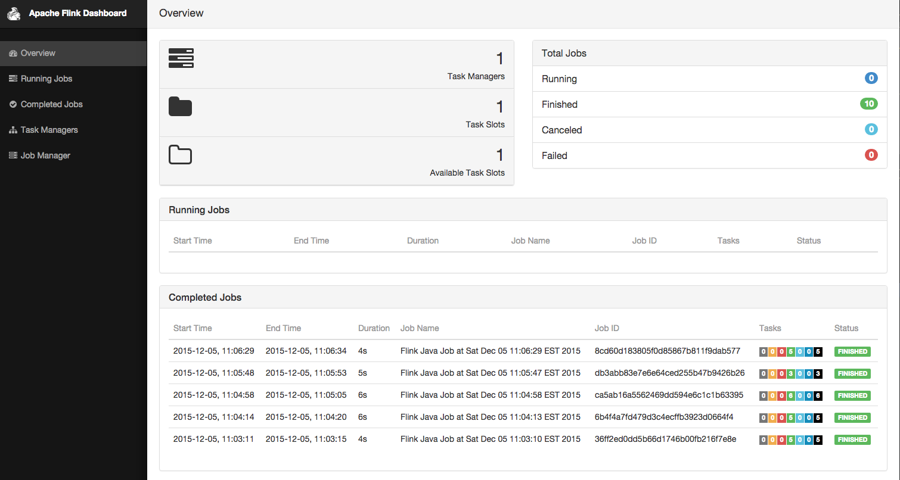The height and width of the screenshot is (480, 900).
Task: Select the job named Sat Dec 05 11:04:13
Action: [490, 417]
